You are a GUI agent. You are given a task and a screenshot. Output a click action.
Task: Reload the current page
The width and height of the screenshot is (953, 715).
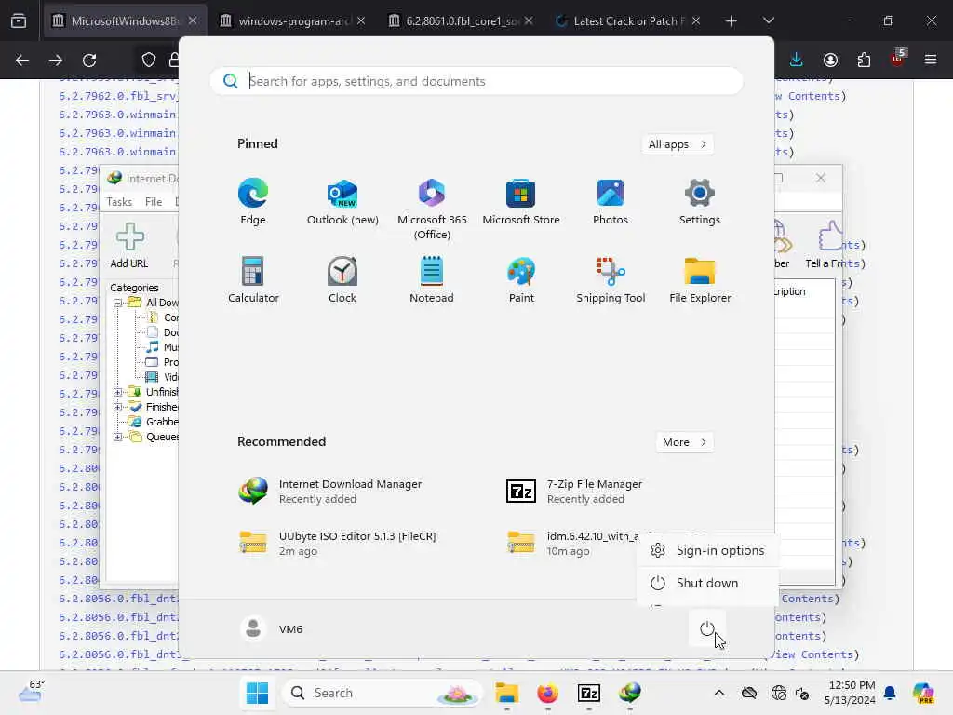pos(89,60)
